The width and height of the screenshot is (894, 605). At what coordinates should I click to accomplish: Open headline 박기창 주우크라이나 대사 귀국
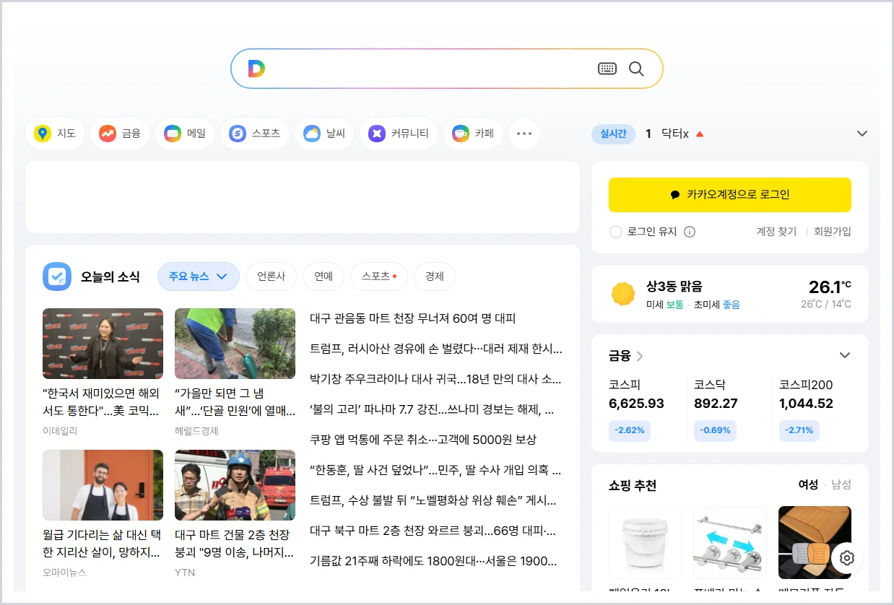[x=435, y=379]
